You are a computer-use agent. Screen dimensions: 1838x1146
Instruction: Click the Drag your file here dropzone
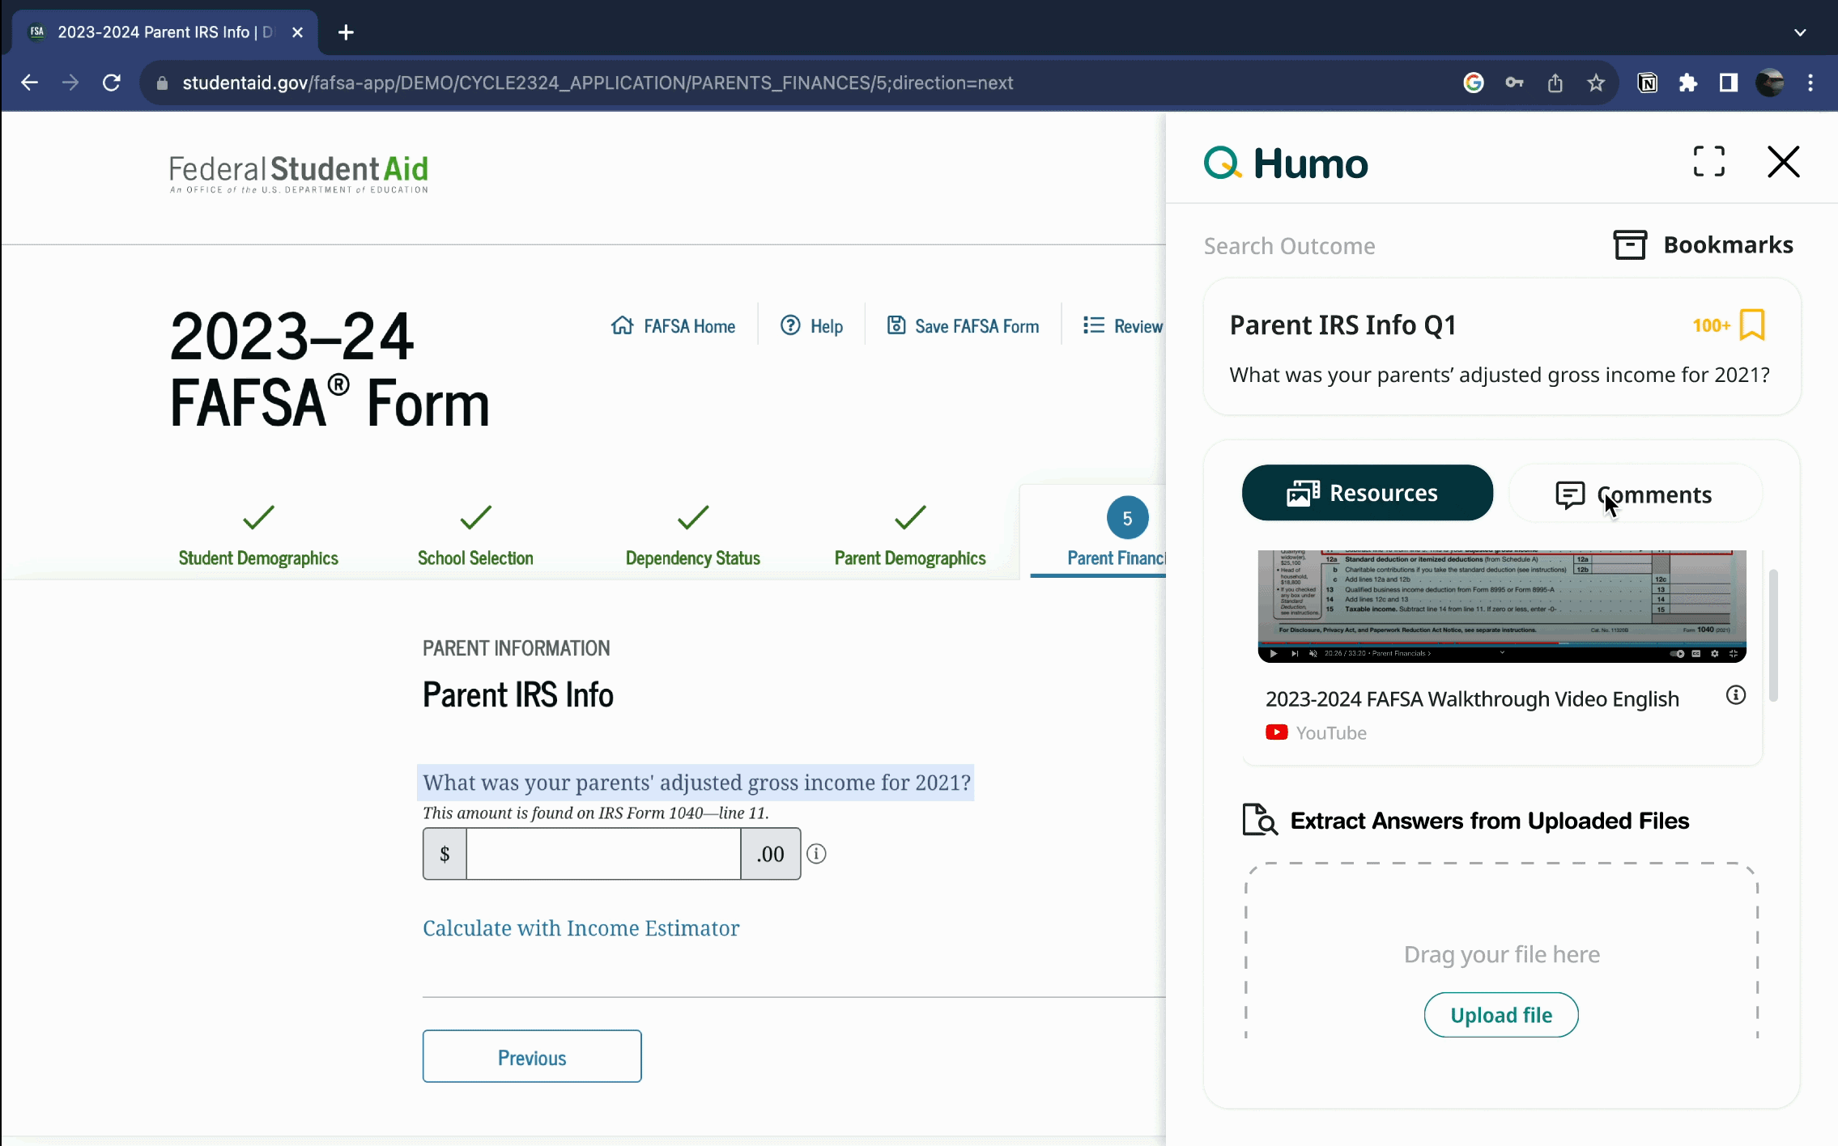[x=1502, y=951]
